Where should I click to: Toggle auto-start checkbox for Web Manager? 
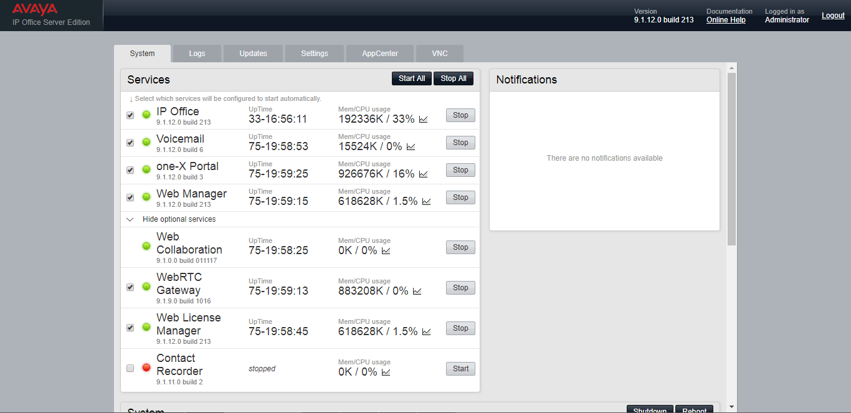(130, 197)
